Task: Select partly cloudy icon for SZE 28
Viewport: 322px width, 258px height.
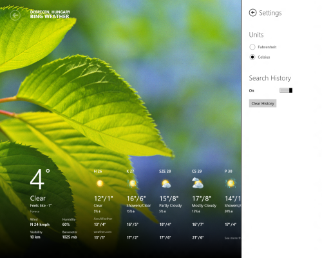Action: click(x=166, y=184)
